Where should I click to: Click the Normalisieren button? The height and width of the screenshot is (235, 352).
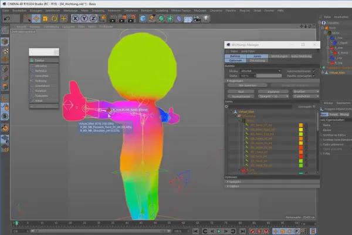click(x=241, y=96)
